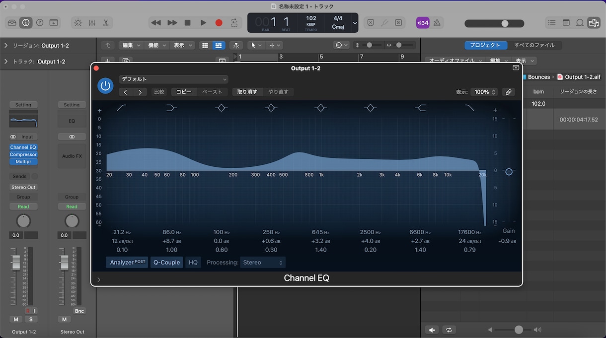This screenshot has height=338, width=606.
Task: Open the Note Pads icon
Action: (566, 23)
